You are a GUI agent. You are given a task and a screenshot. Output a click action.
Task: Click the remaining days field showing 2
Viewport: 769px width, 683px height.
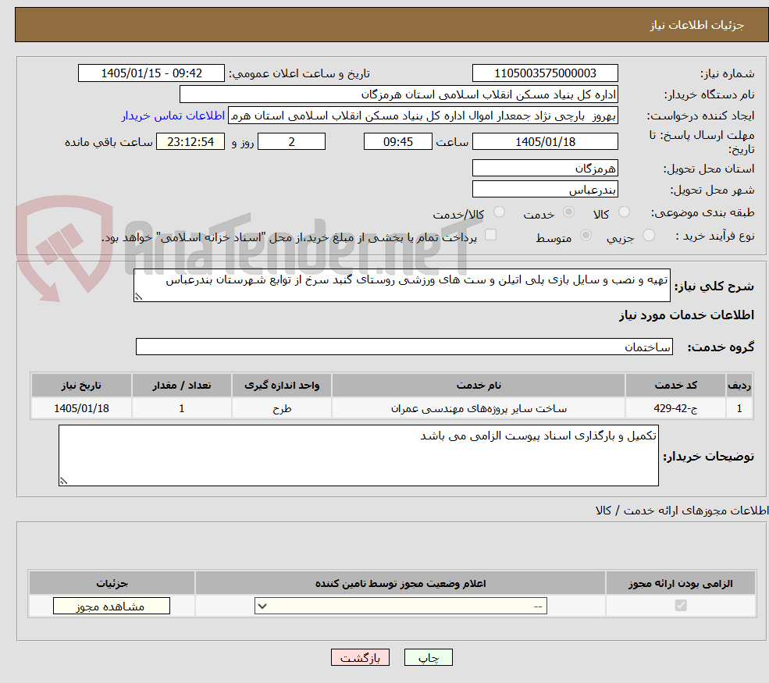point(291,142)
